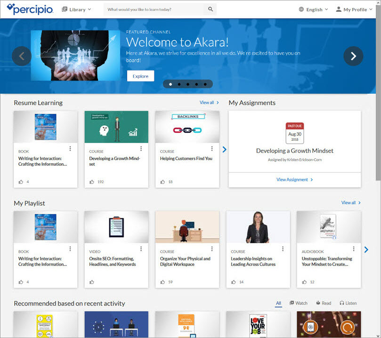The width and height of the screenshot is (381, 338).
Task: Open the Backlinks course thumbnail
Action: click(x=187, y=127)
